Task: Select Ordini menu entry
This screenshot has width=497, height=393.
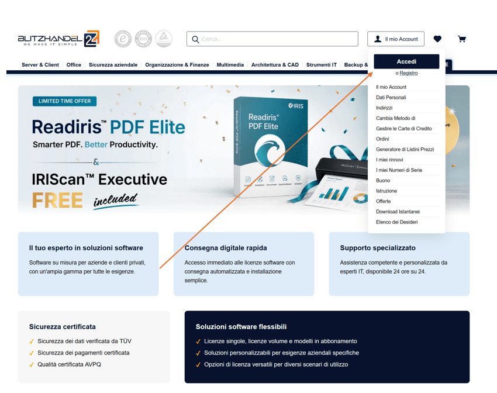Action: point(382,139)
